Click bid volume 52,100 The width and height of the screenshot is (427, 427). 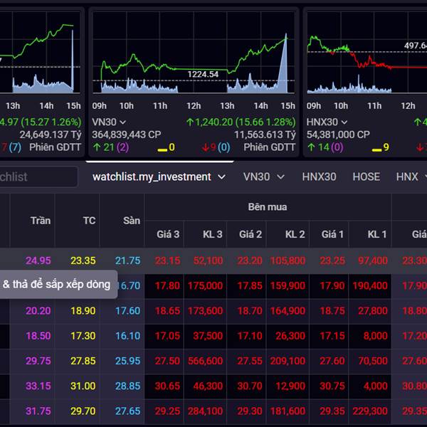pyautogui.click(x=208, y=260)
